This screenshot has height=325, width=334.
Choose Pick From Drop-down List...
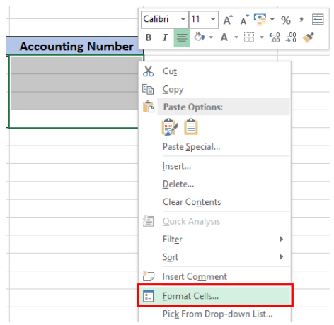click(214, 314)
